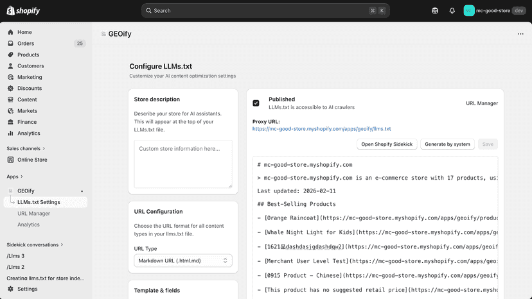
Task: Click the GEOify icon in page header
Action: pos(103,34)
